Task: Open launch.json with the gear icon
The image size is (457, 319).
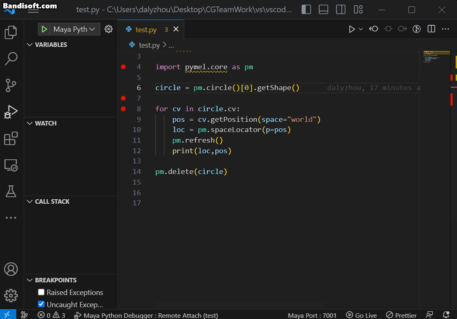Action: 108,29
